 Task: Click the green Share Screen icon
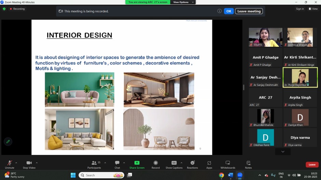click(137, 163)
